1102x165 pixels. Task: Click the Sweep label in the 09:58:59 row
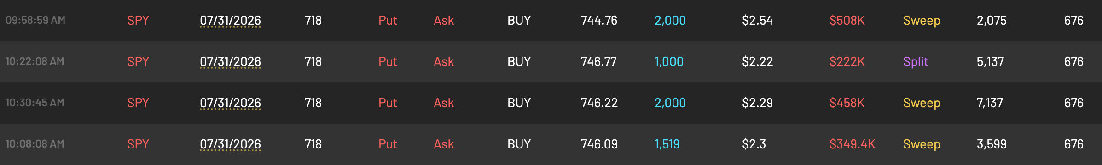[922, 21]
